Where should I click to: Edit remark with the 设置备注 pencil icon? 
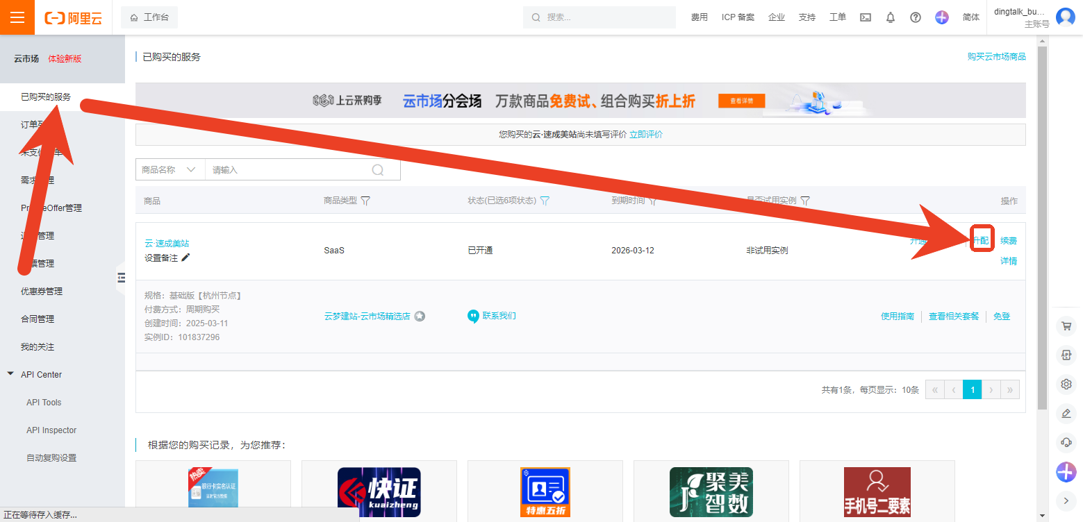pos(185,258)
